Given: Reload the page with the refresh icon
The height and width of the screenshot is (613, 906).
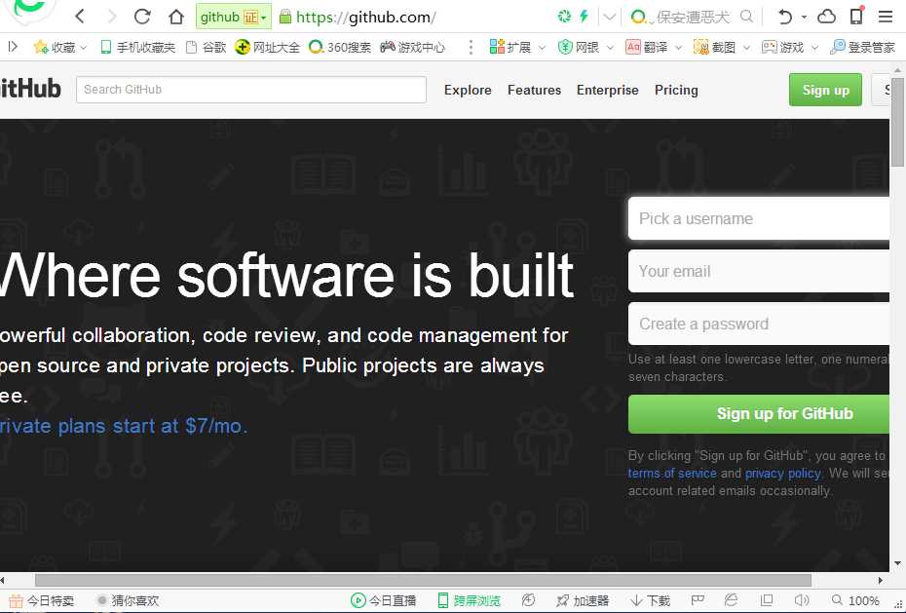Looking at the screenshot, I should tap(142, 17).
